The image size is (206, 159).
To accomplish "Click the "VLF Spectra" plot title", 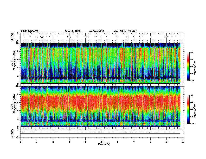I will click(29, 31).
